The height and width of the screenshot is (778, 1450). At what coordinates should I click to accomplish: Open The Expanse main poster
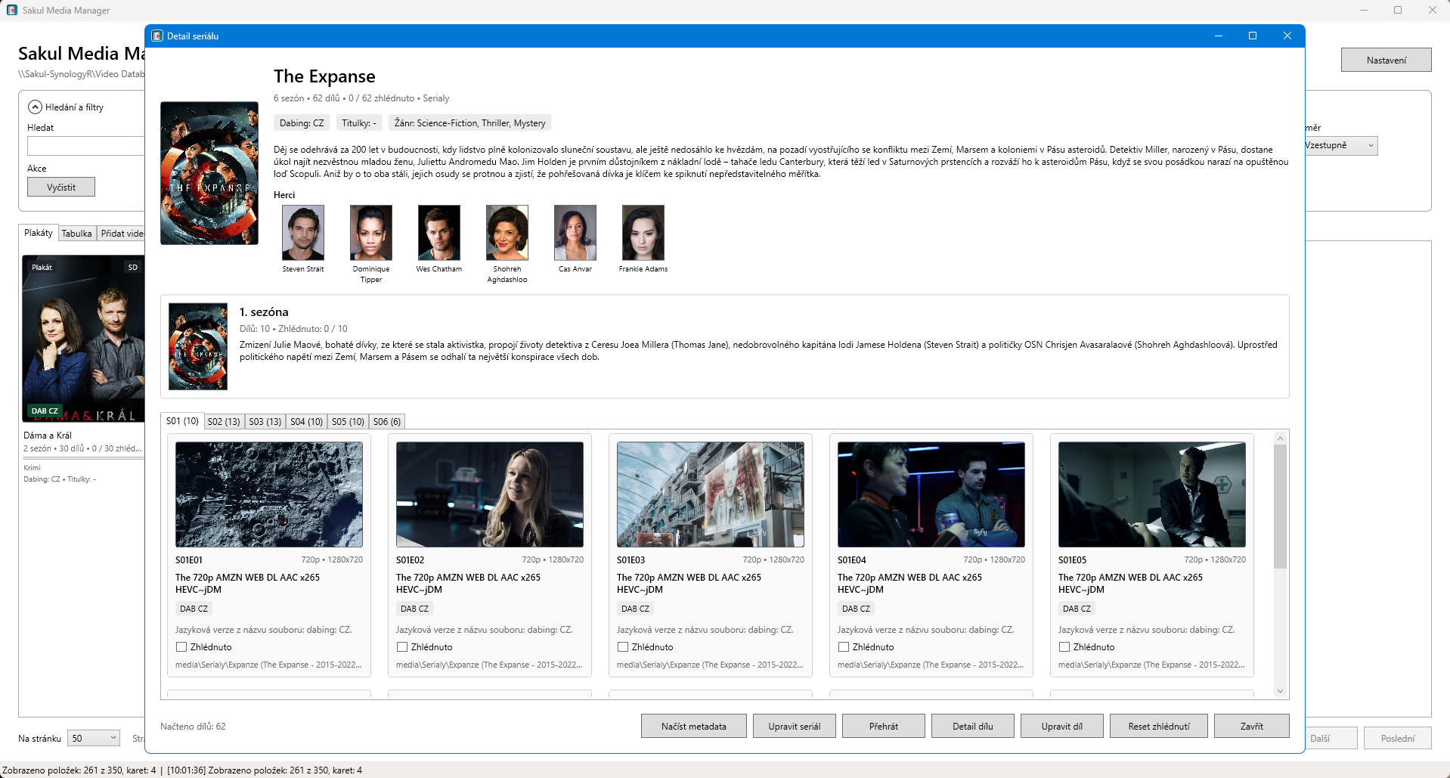(209, 173)
